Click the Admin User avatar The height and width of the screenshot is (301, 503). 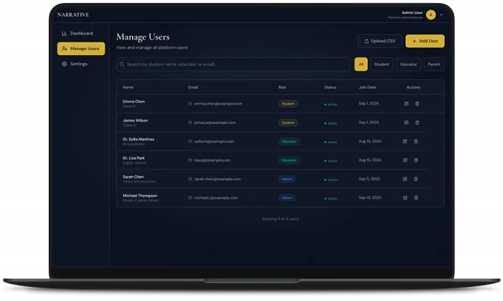pyautogui.click(x=431, y=15)
